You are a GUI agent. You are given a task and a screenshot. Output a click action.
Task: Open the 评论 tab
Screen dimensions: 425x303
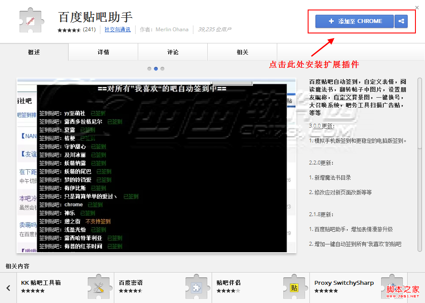[x=172, y=52]
